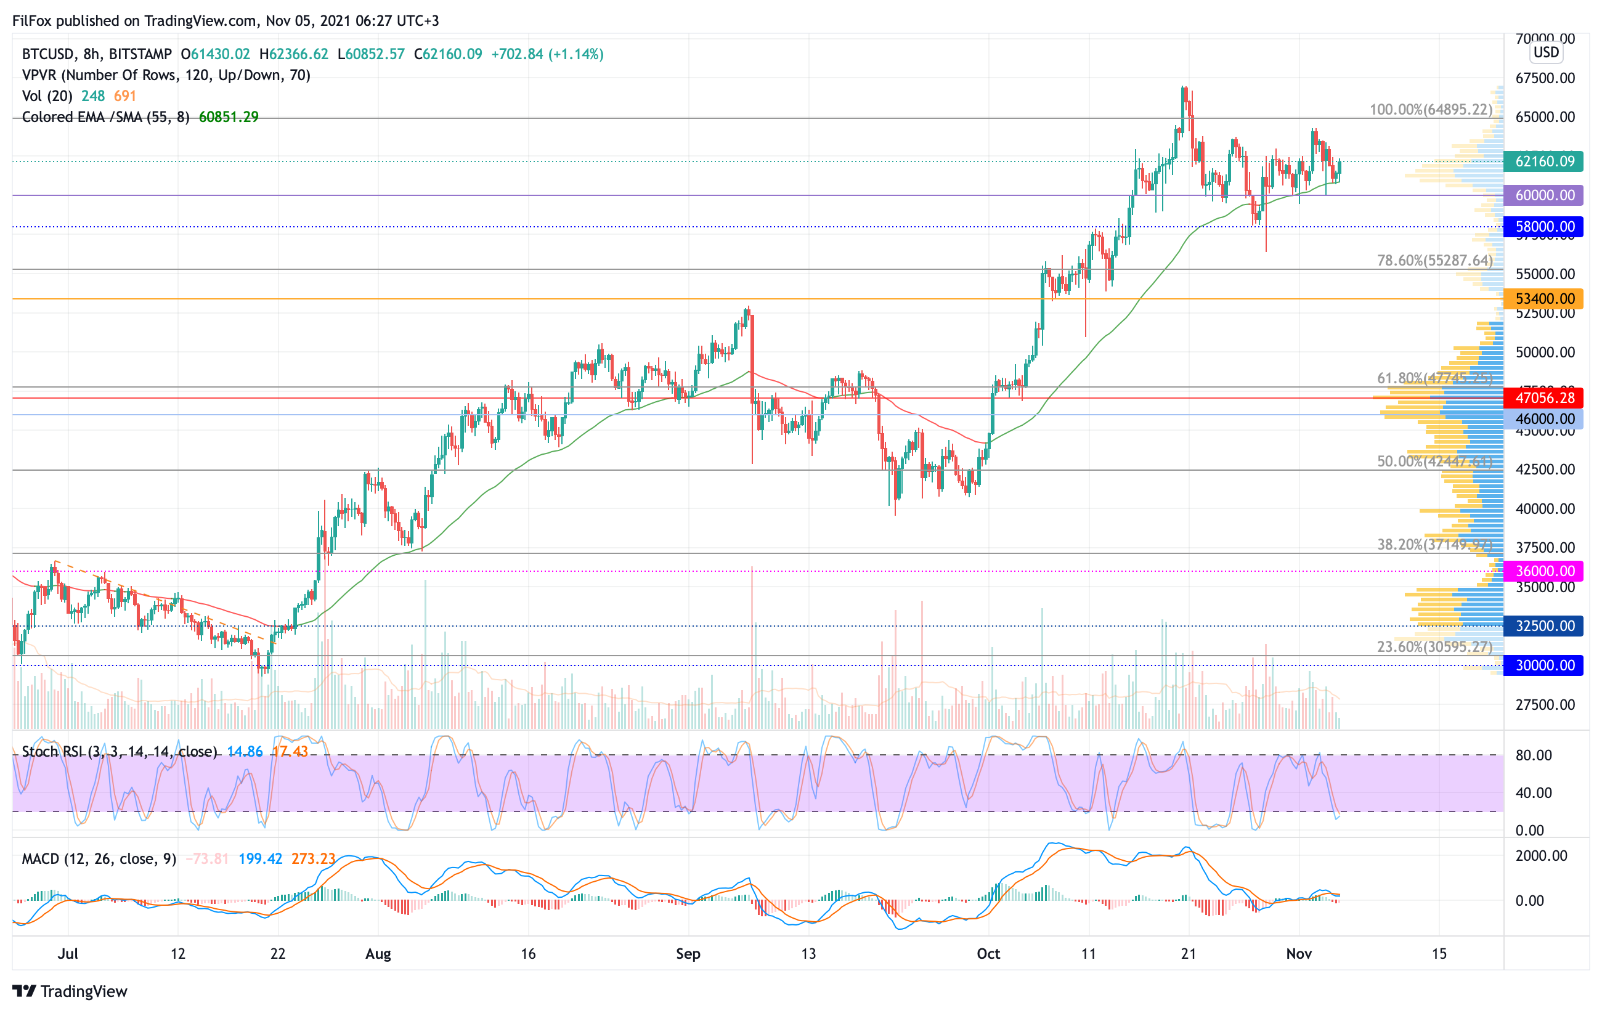The height and width of the screenshot is (1013, 1602).
Task: Select the VPVR indicator legend
Action: 166,75
